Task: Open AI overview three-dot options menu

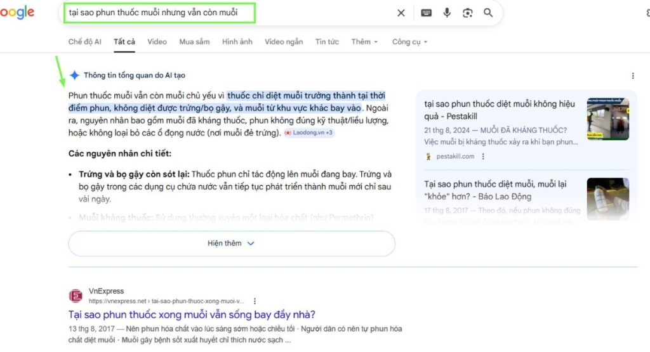Action: 633,75
